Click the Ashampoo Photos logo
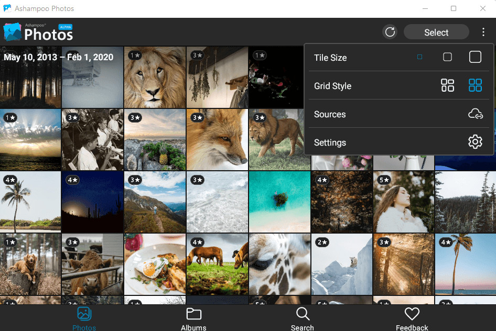The image size is (496, 331). click(x=38, y=32)
